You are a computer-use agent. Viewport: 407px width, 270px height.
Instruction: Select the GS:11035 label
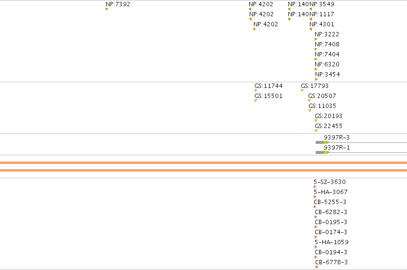point(322,106)
